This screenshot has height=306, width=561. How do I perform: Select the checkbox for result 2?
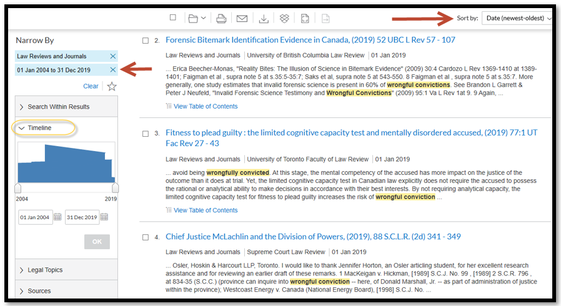click(x=146, y=41)
